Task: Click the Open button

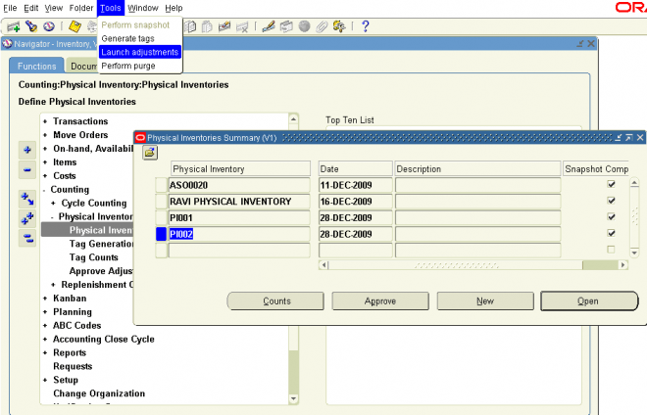Action: [589, 300]
